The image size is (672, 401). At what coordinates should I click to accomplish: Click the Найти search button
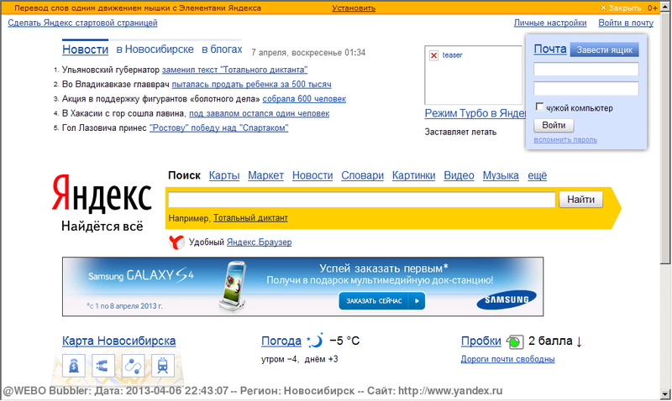pyautogui.click(x=580, y=200)
